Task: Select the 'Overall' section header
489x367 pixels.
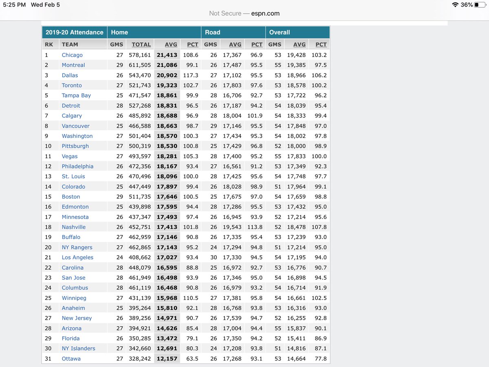Action: (x=280, y=32)
